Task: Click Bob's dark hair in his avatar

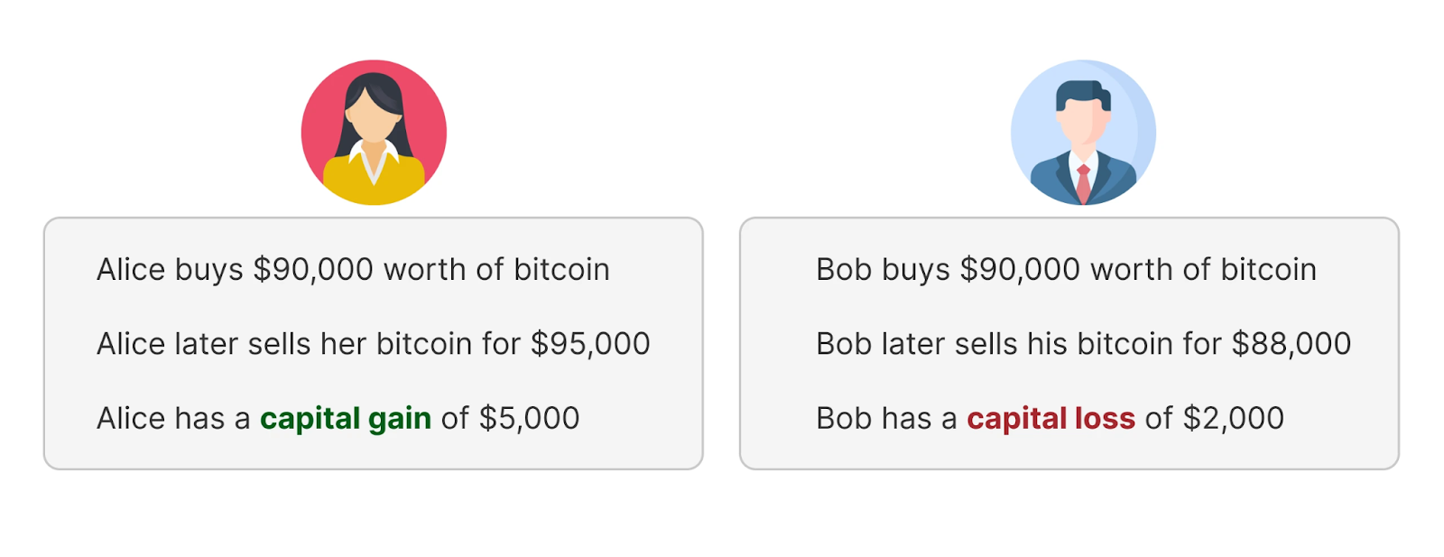Action: pos(1081,92)
